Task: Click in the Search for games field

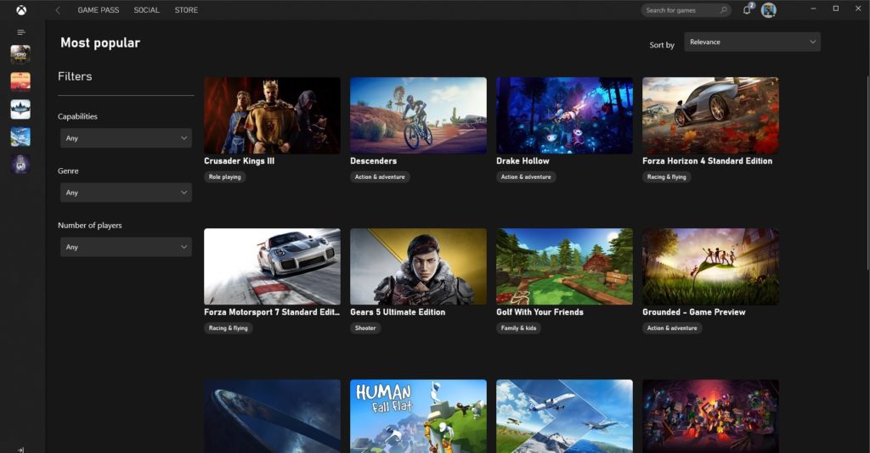Action: (680, 10)
